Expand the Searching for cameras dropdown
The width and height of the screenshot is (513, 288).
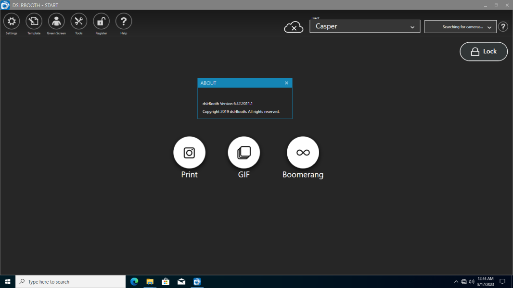tap(461, 27)
